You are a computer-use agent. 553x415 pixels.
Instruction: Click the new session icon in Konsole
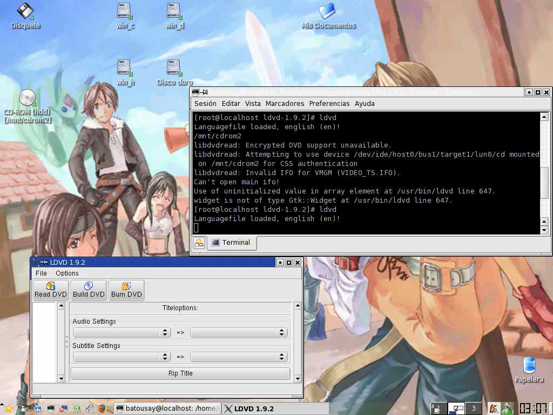click(199, 243)
